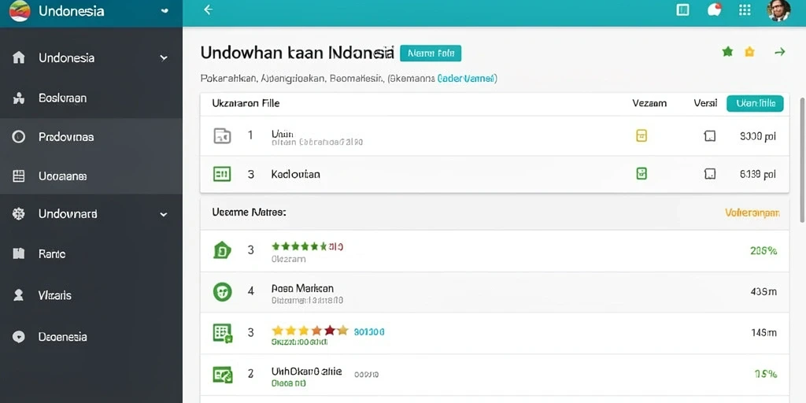Open the Undonesia header dropdown arrow
Image resolution: width=806 pixels, height=403 pixels.
[164, 10]
